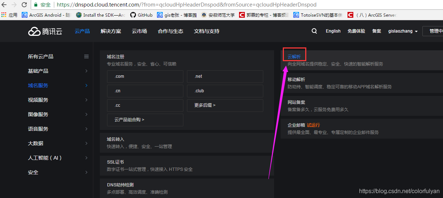Select 基础产品 sidebar label
The image size is (443, 198).
[x=38, y=71]
